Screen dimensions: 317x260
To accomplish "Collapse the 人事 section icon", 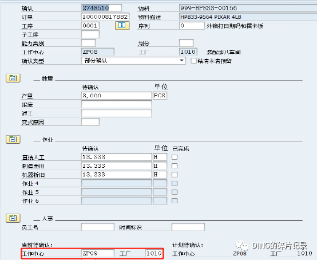I will [13, 218].
